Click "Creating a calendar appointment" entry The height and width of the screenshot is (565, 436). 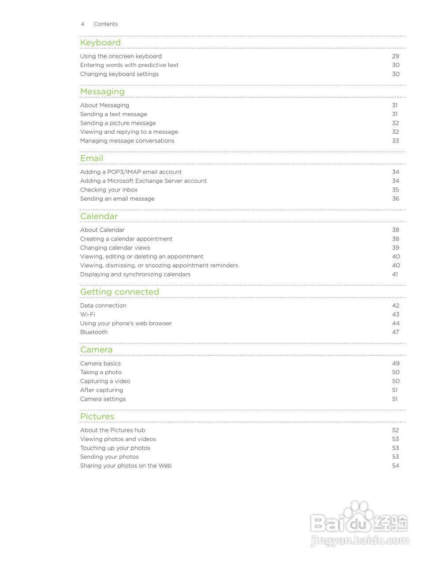pyautogui.click(x=126, y=239)
